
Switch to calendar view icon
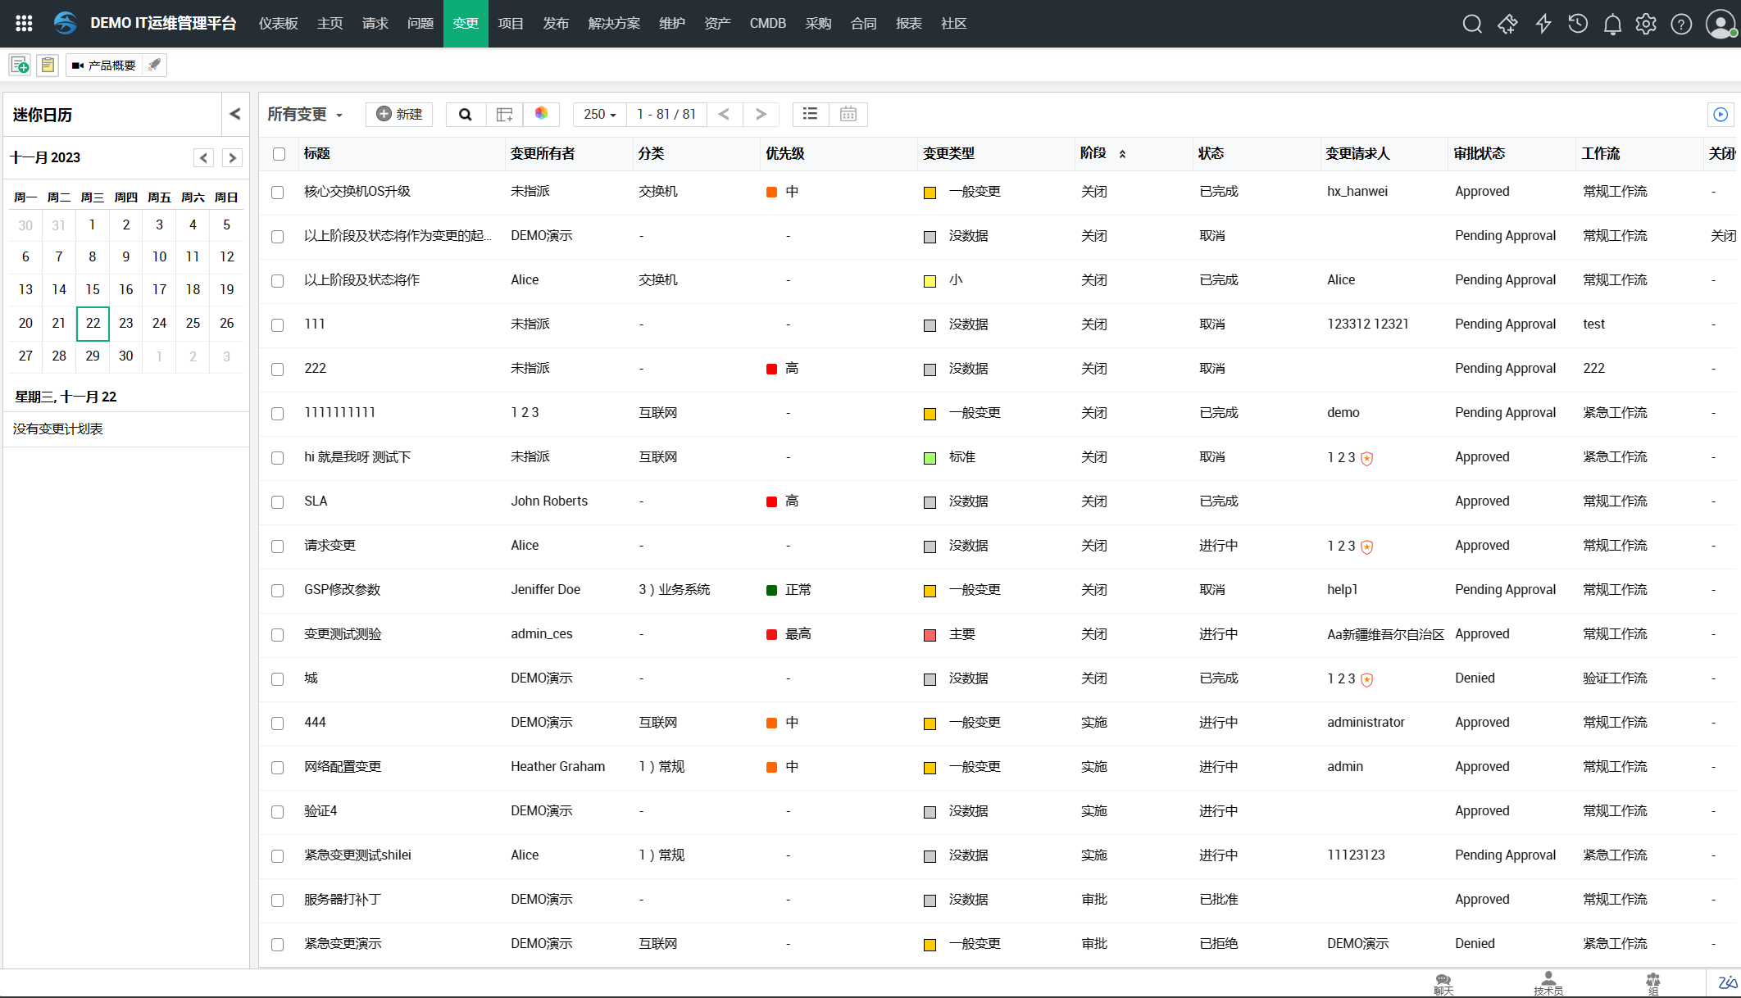pyautogui.click(x=848, y=114)
